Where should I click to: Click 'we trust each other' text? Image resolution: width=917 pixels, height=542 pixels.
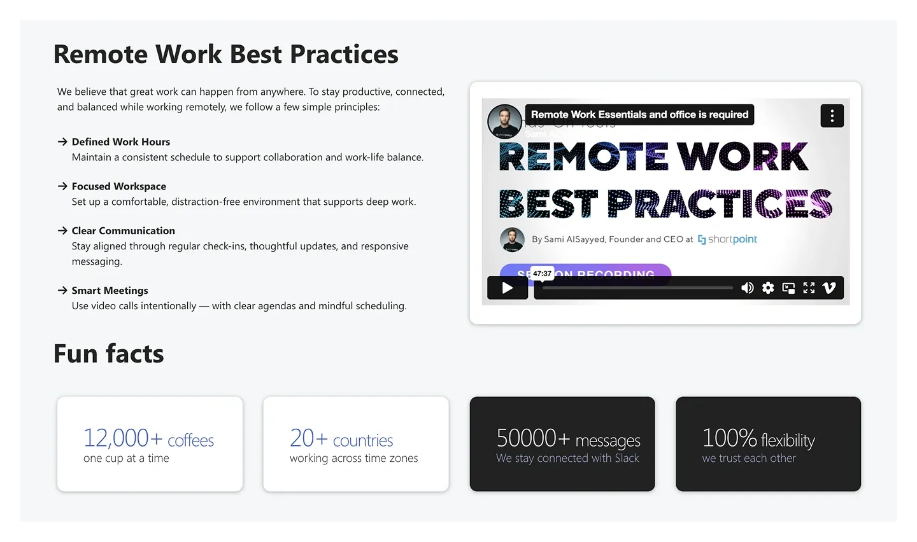click(749, 458)
